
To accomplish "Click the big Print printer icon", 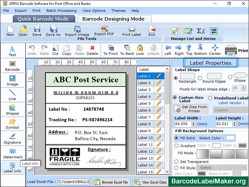I will point(231,50).
